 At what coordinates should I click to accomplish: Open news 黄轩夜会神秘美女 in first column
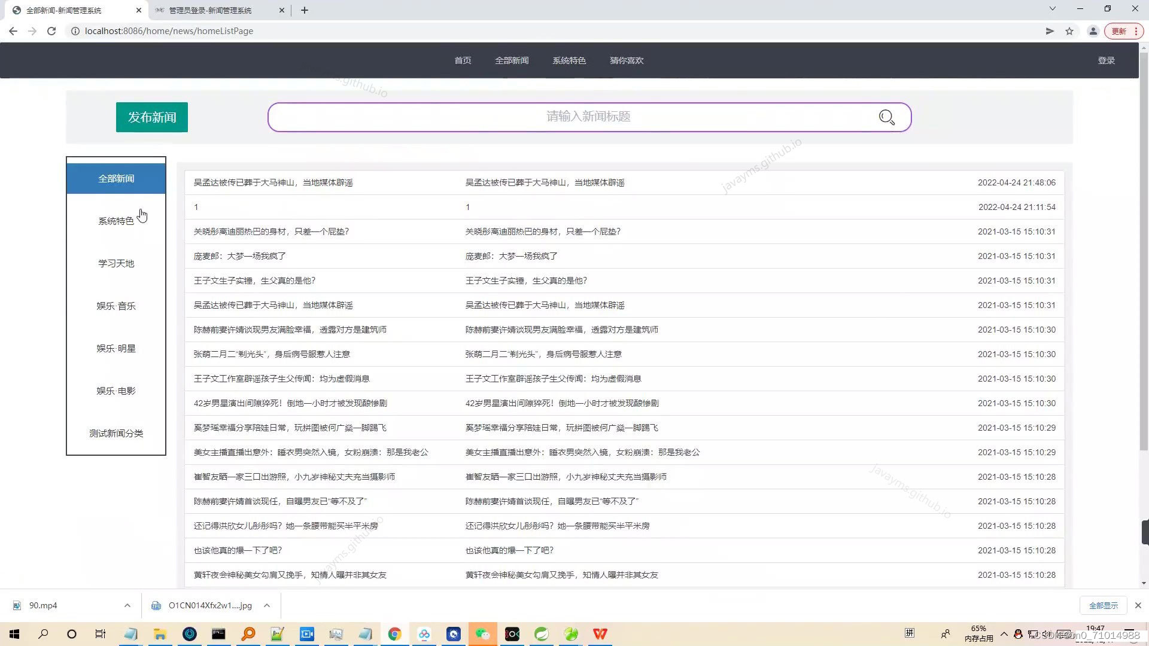pyautogui.click(x=290, y=575)
